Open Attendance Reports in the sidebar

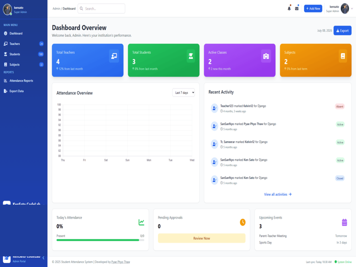(24, 81)
